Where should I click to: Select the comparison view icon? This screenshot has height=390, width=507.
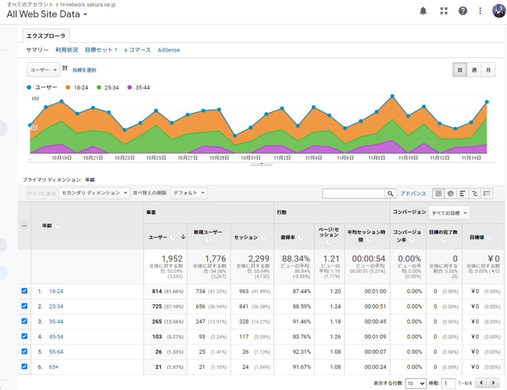(x=474, y=193)
